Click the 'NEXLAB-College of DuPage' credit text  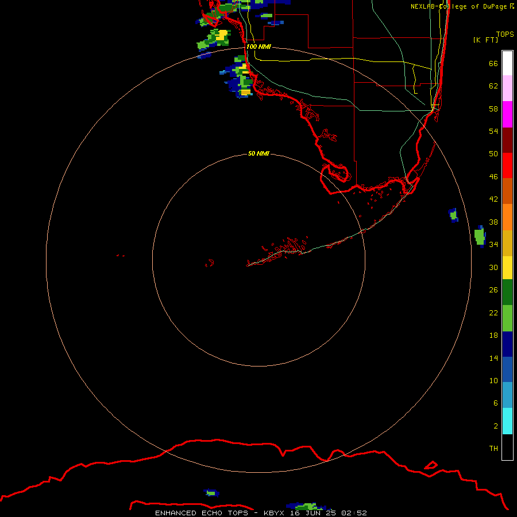click(x=458, y=6)
